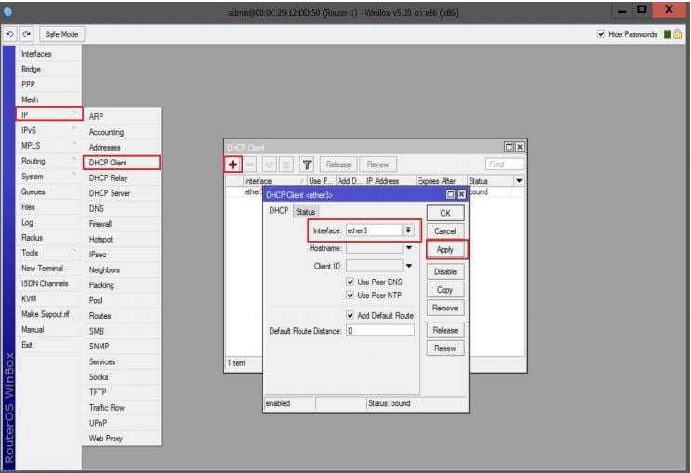691x473 pixels.
Task: Click the enable checkmark toolbar icon
Action: click(269, 164)
